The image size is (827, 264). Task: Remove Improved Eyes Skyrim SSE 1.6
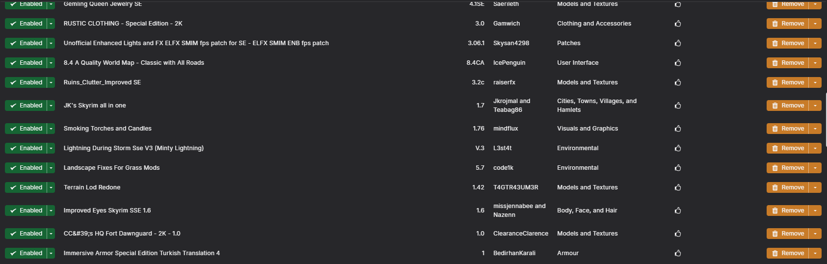point(788,211)
